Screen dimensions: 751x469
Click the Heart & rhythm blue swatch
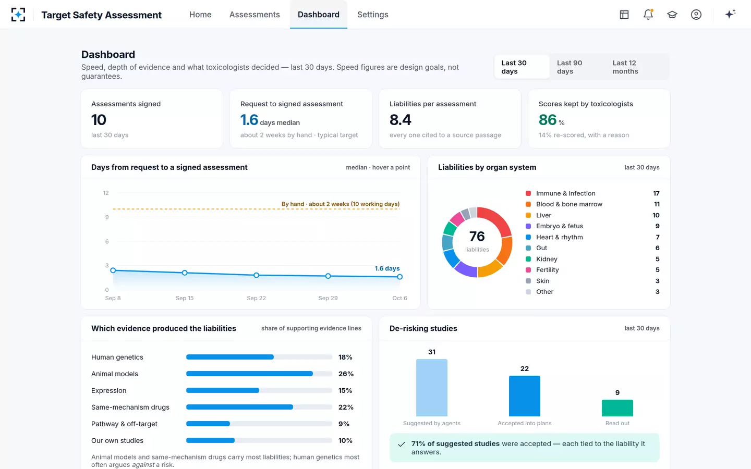point(528,237)
